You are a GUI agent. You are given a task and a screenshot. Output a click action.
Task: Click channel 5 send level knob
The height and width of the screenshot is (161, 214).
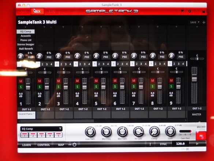(96, 56)
